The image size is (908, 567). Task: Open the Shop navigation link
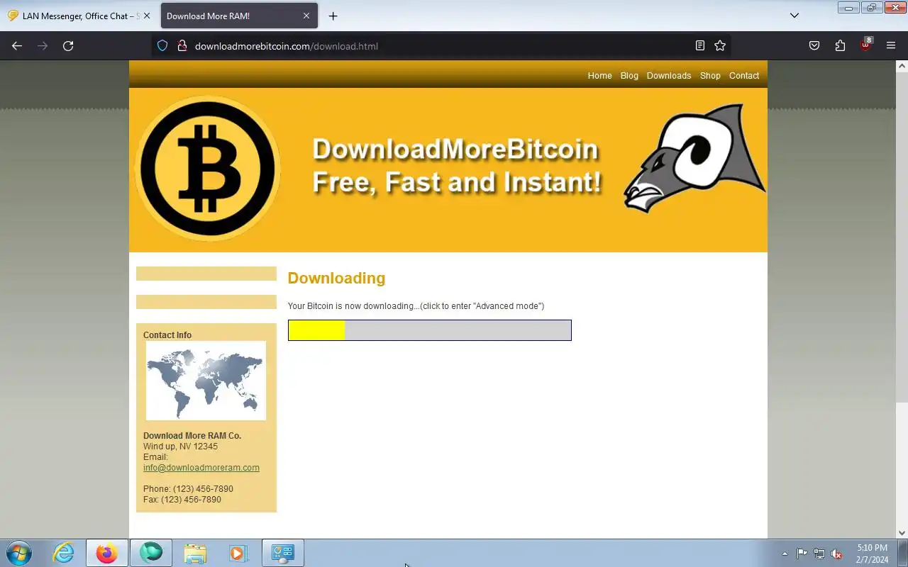point(710,76)
